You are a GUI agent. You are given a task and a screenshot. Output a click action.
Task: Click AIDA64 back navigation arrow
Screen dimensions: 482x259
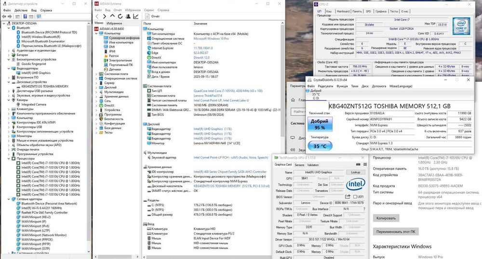pos(97,16)
